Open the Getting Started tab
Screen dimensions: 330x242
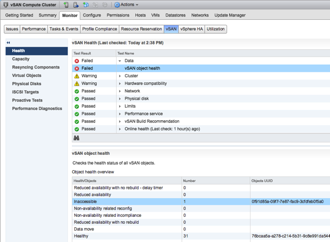click(19, 15)
